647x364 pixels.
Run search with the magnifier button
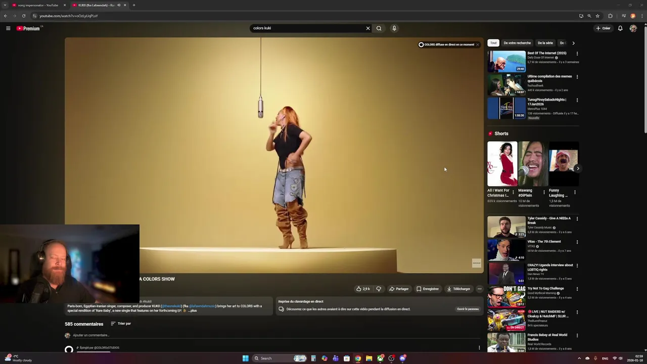(379, 28)
